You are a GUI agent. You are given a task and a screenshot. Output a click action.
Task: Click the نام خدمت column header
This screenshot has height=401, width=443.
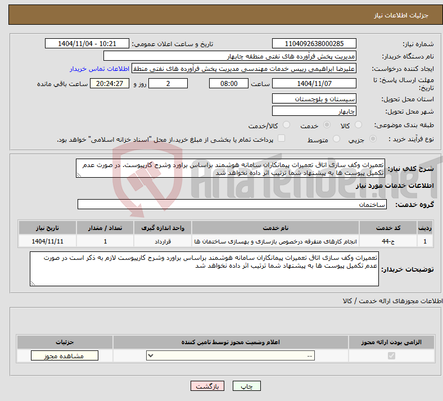pos(275,228)
